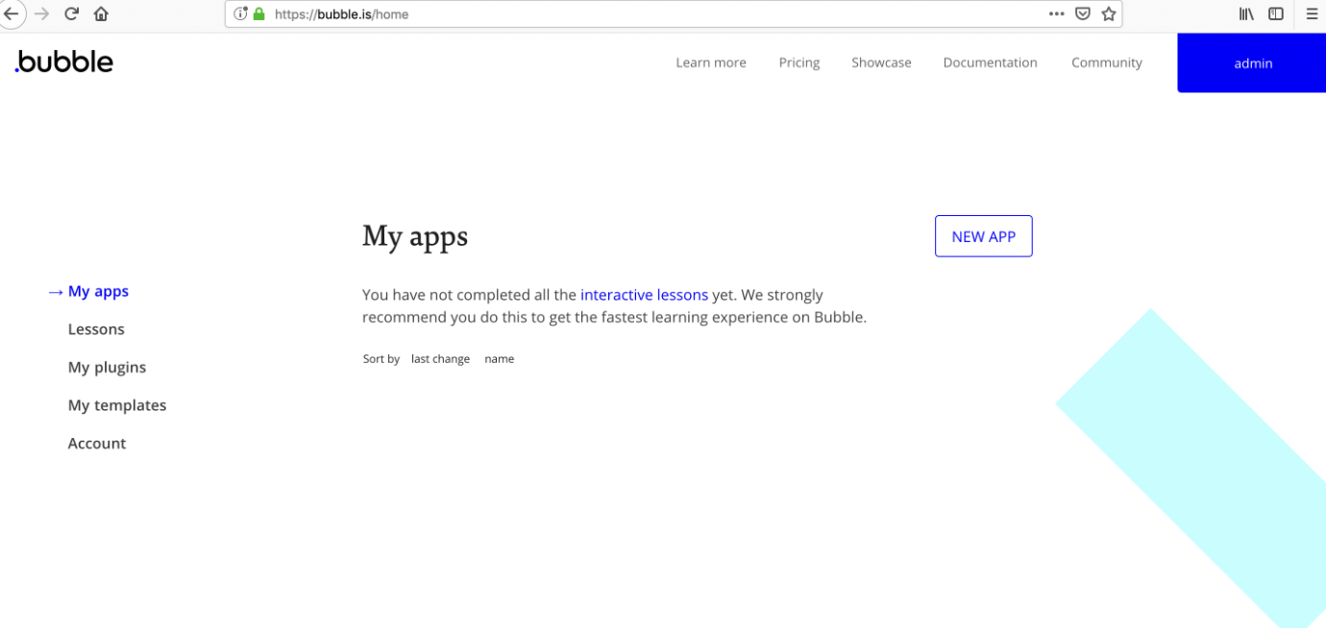Viewport: 1326px width, 628px height.
Task: Open the Firefox hamburger menu
Action: click(1312, 14)
